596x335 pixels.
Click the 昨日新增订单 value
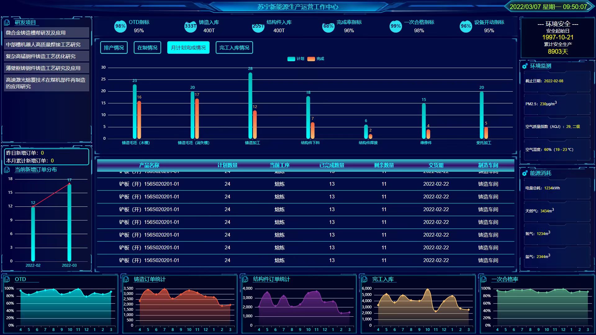pyautogui.click(x=42, y=153)
